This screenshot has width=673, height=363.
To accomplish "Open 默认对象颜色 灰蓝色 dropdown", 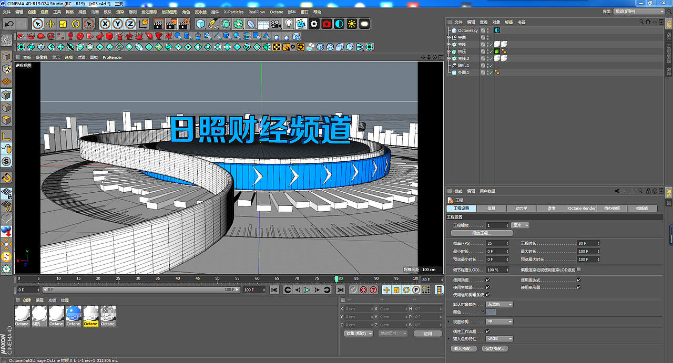I will [499, 304].
